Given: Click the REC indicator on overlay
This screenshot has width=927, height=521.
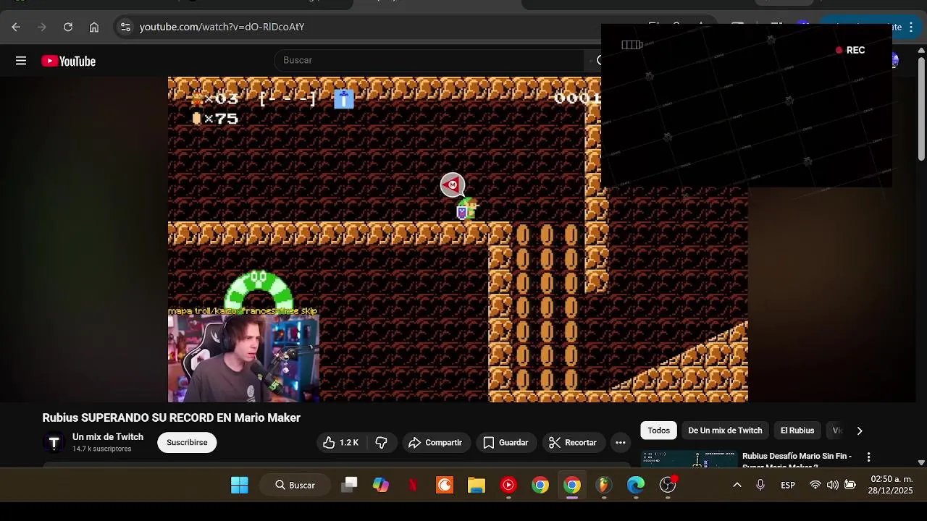Looking at the screenshot, I should (x=850, y=50).
